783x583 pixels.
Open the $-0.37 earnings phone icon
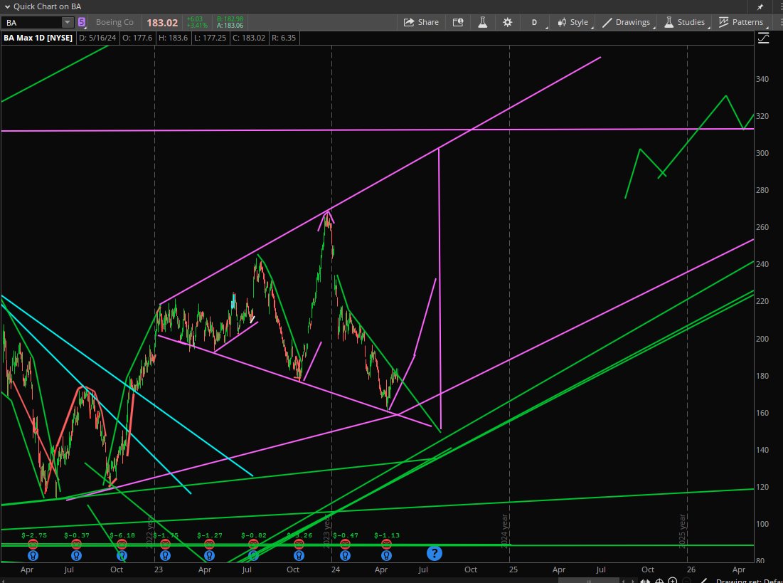(76, 544)
